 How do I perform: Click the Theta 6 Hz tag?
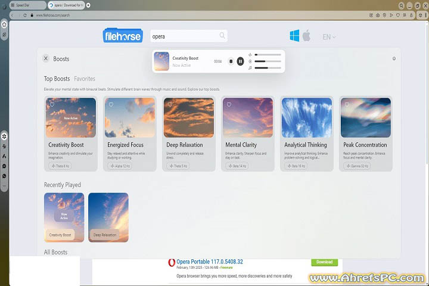[60, 166]
